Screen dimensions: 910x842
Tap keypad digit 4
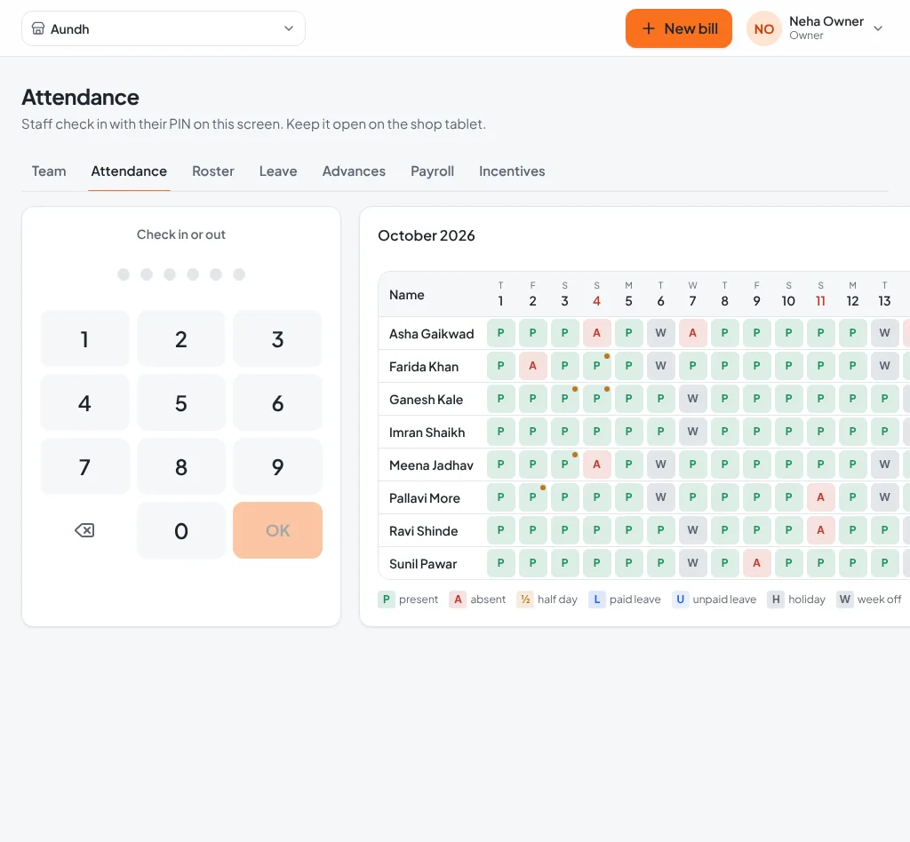(84, 402)
